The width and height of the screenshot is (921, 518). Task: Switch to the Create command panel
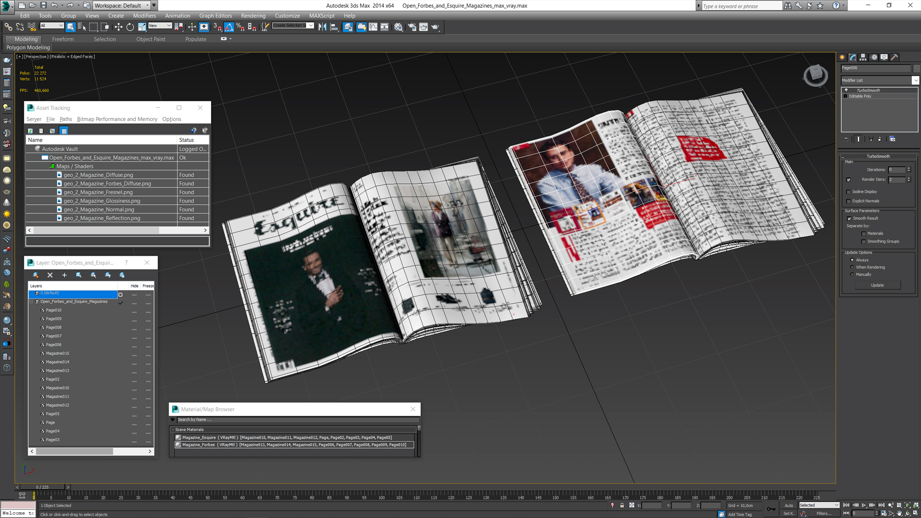pos(842,57)
